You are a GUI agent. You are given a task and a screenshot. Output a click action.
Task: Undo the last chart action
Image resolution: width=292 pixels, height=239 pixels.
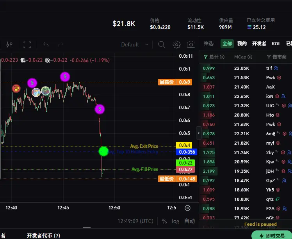pyautogui.click(x=46, y=44)
